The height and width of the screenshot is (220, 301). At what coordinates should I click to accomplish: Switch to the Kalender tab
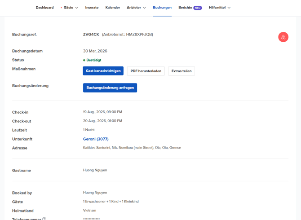pos(112,8)
